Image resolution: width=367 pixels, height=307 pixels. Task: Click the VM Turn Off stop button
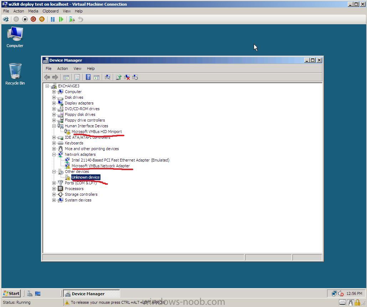coord(25,20)
